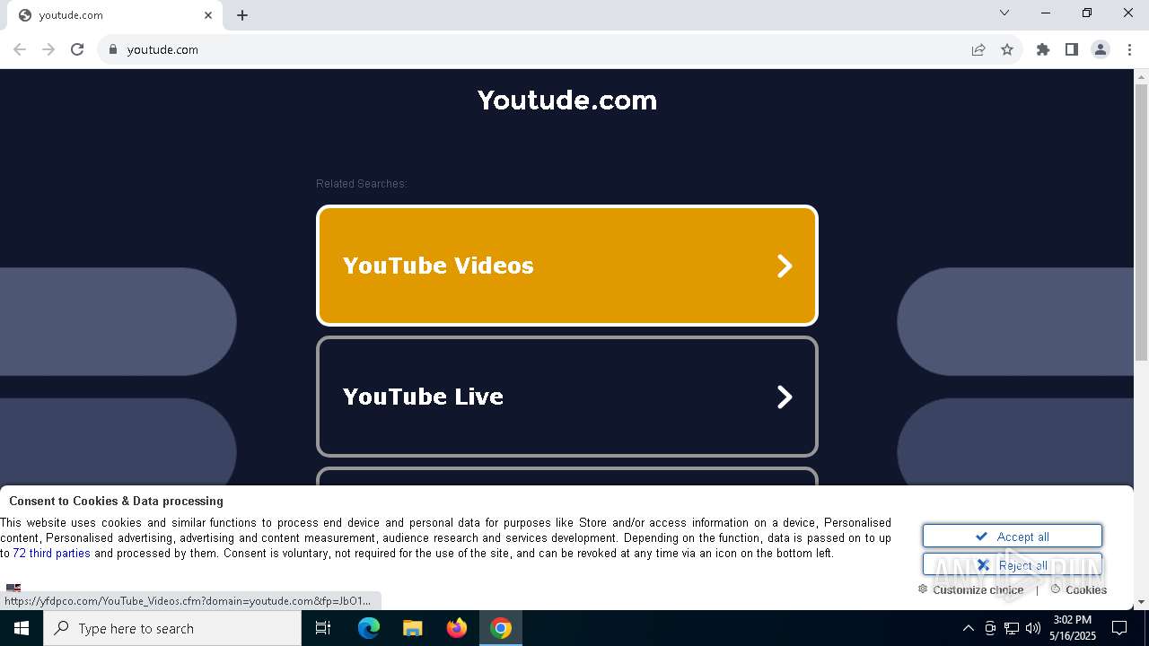Screen dimensions: 1149x646
Task: Open the Windows Start menu
Action: (x=22, y=628)
